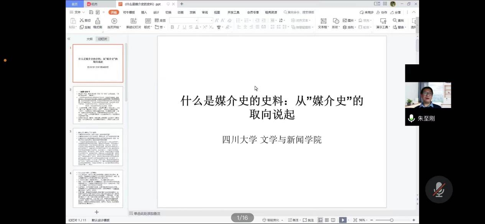Switch to the 插入 ribbon tab
Image resolution: width=485 pixels, height=224 pixels.
pyautogui.click(x=144, y=12)
